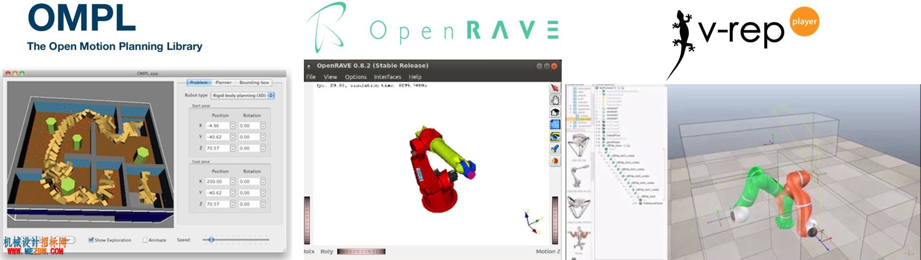921x260 pixels.
Task: Click the eye view-all icon in OpenRAVE
Action: click(x=555, y=137)
